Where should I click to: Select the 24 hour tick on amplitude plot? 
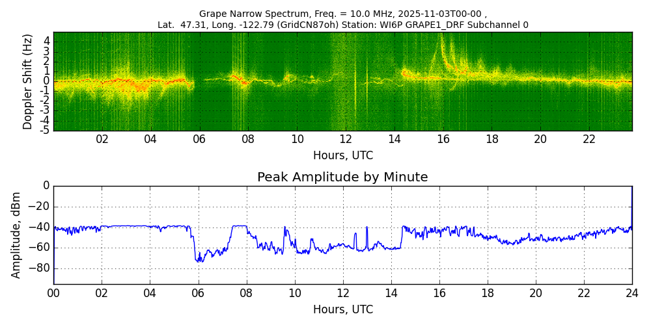coord(631,293)
